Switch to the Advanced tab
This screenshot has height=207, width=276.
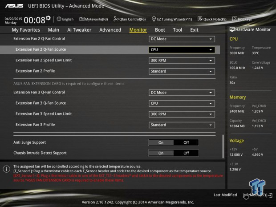click(110, 30)
